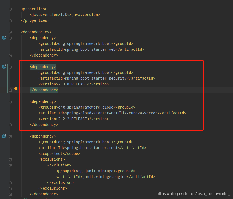
Task: Click the opening properties tag
Action: (x=34, y=9)
